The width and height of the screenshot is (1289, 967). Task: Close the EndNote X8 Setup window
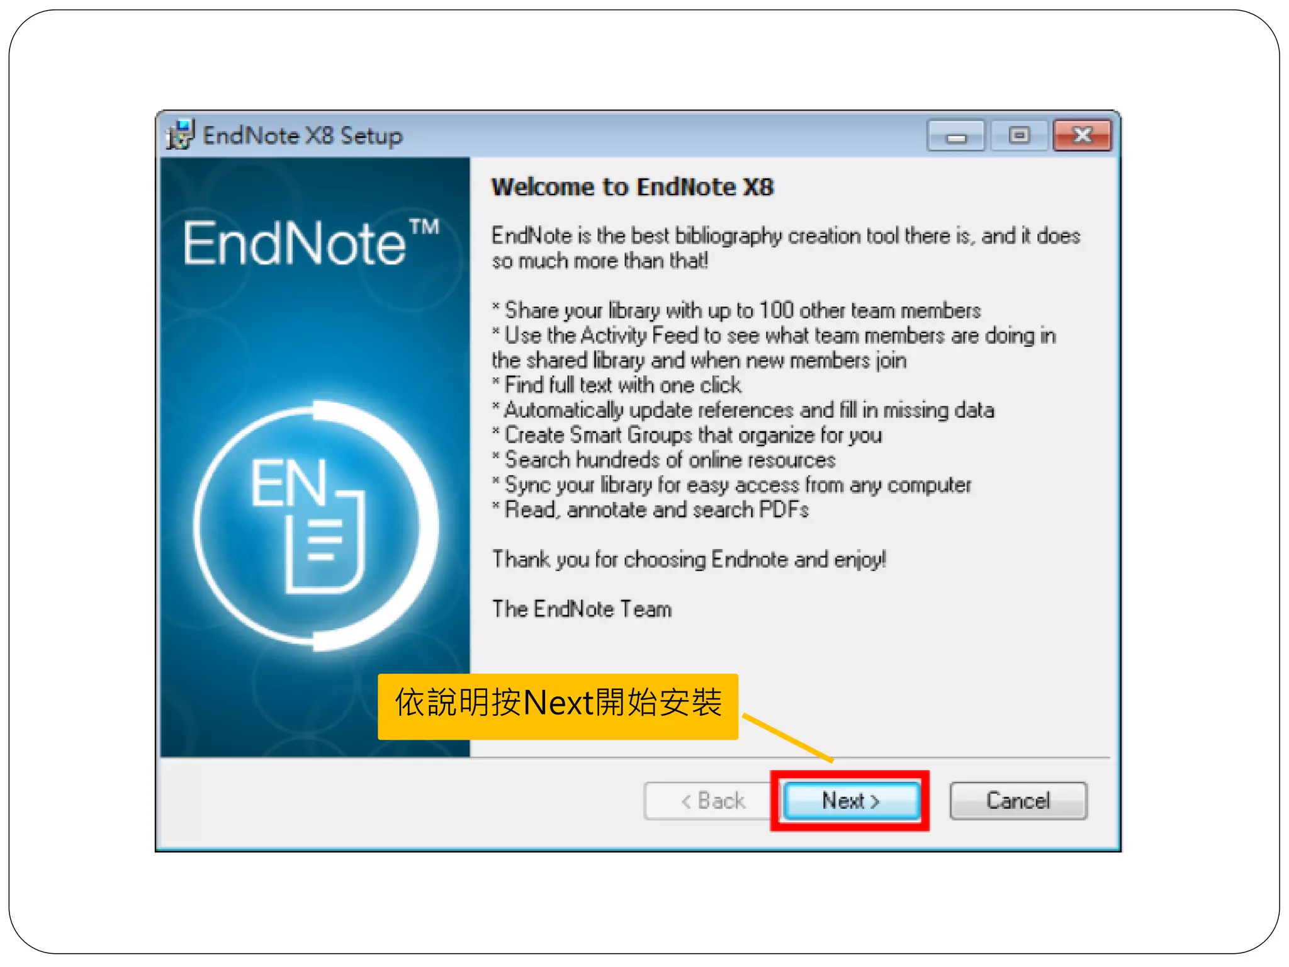click(x=1083, y=135)
